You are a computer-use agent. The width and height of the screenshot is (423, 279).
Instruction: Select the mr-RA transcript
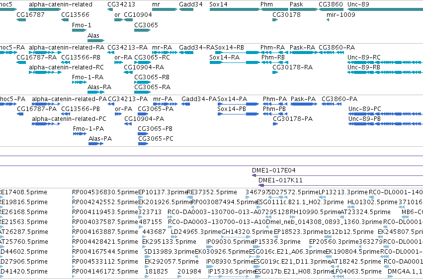point(165,53)
